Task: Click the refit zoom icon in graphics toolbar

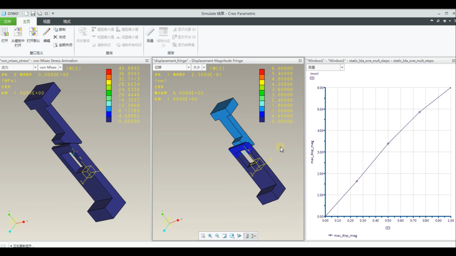Action: click(203, 236)
